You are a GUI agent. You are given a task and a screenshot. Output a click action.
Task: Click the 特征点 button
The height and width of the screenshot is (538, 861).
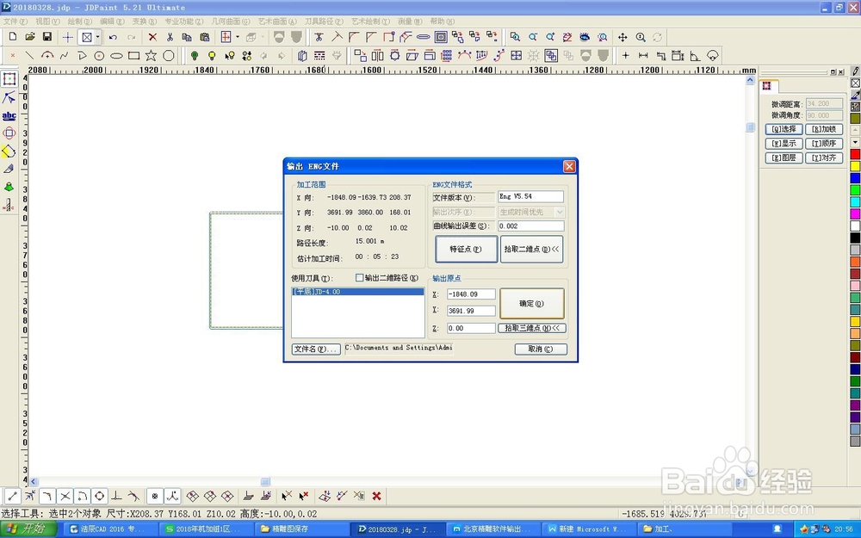click(466, 250)
